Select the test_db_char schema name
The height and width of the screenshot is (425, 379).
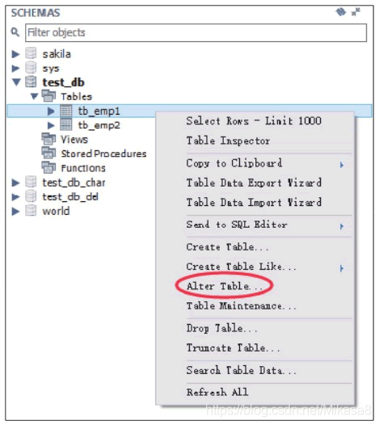point(74,183)
